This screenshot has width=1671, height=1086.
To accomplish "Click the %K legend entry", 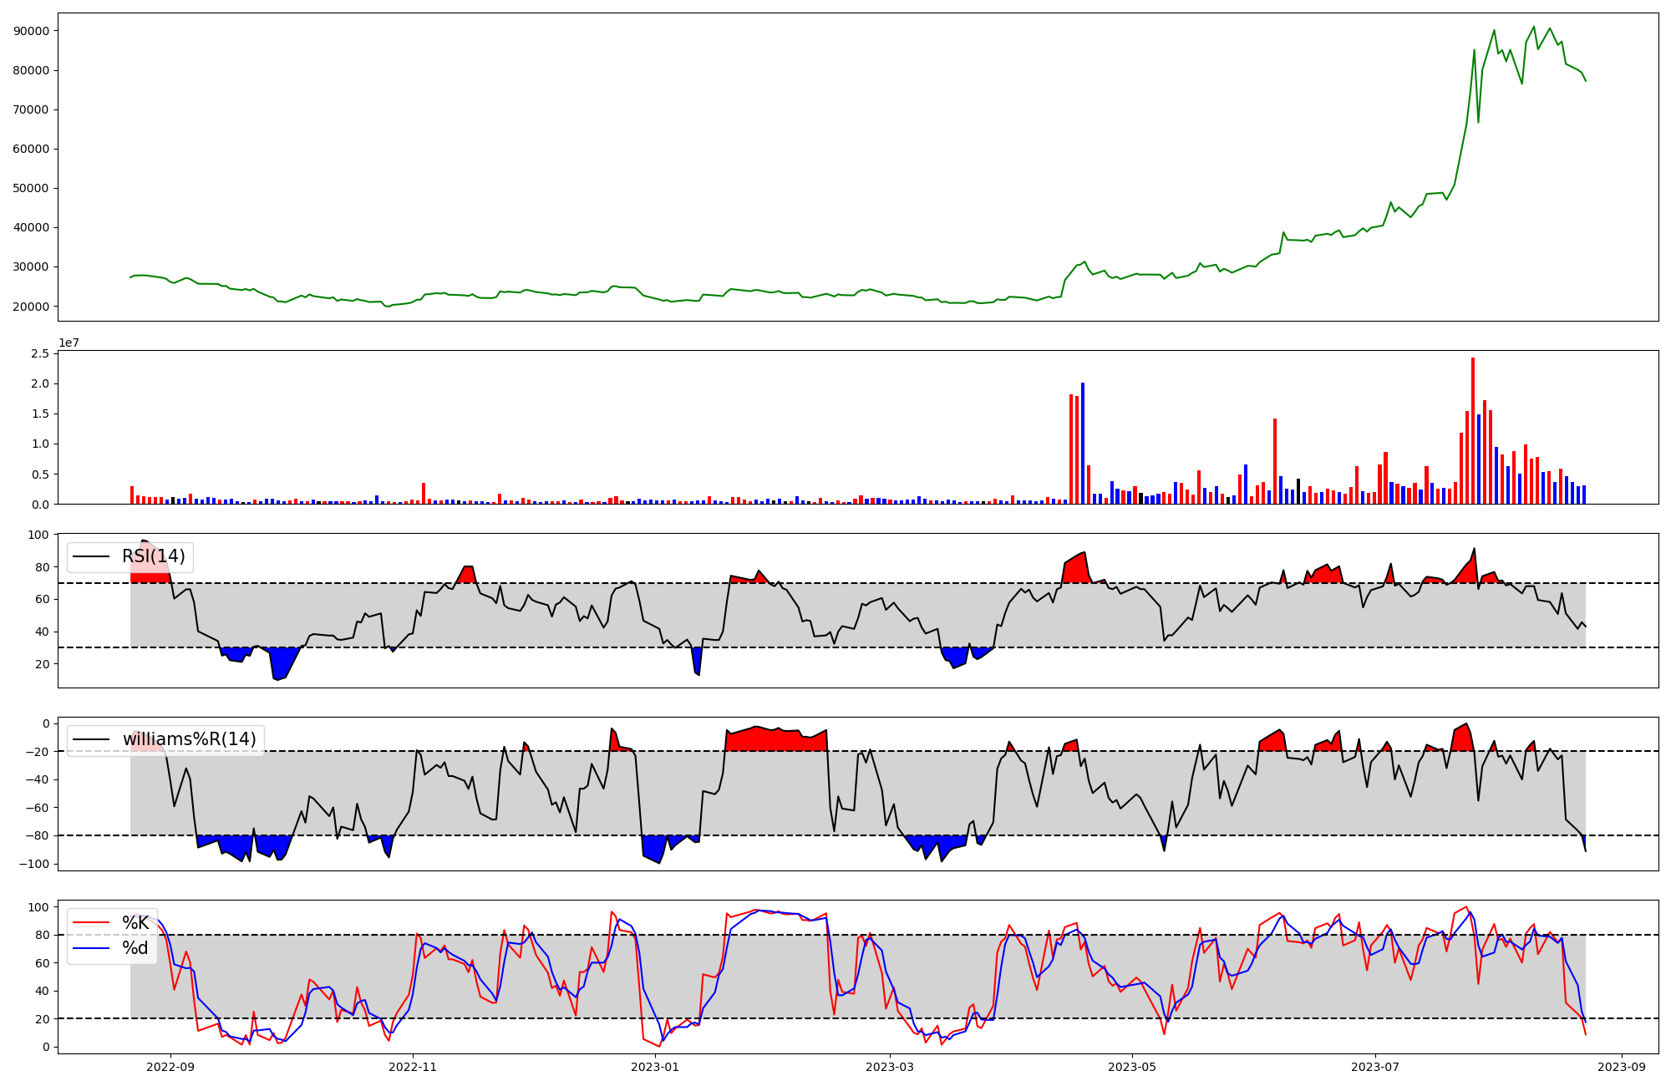I will click(x=135, y=923).
